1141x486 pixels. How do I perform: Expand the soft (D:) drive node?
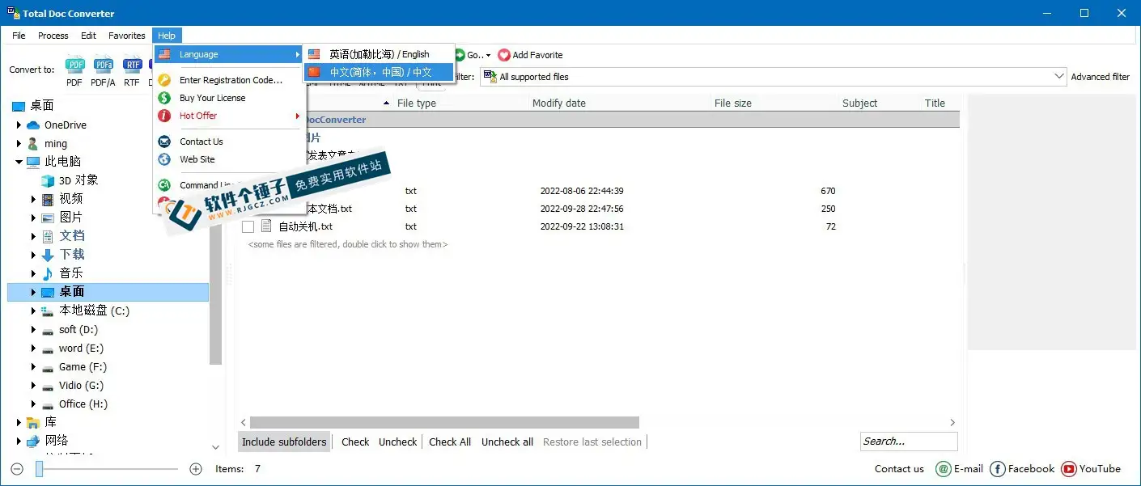(x=34, y=329)
